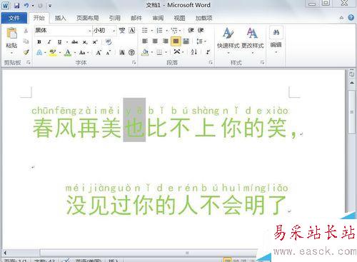This screenshot has width=357, height=262.
Task: Open 段落 paragraph dialog launcher
Action: click(x=211, y=62)
